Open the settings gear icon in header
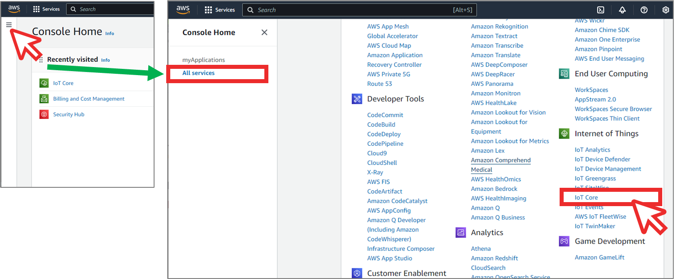Image resolution: width=677 pixels, height=279 pixels. [x=665, y=10]
